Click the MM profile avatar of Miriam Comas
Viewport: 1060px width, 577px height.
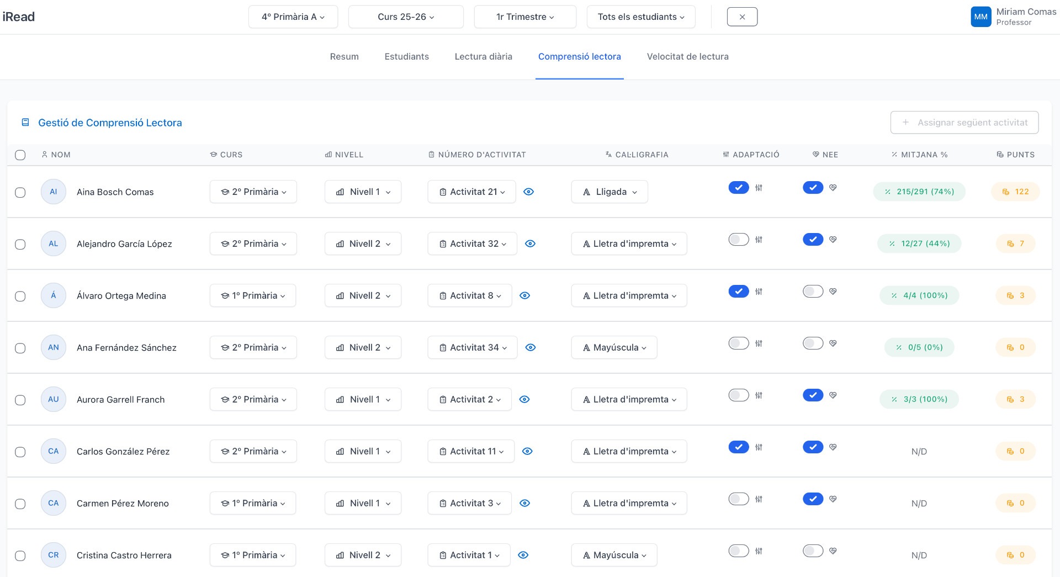click(981, 17)
